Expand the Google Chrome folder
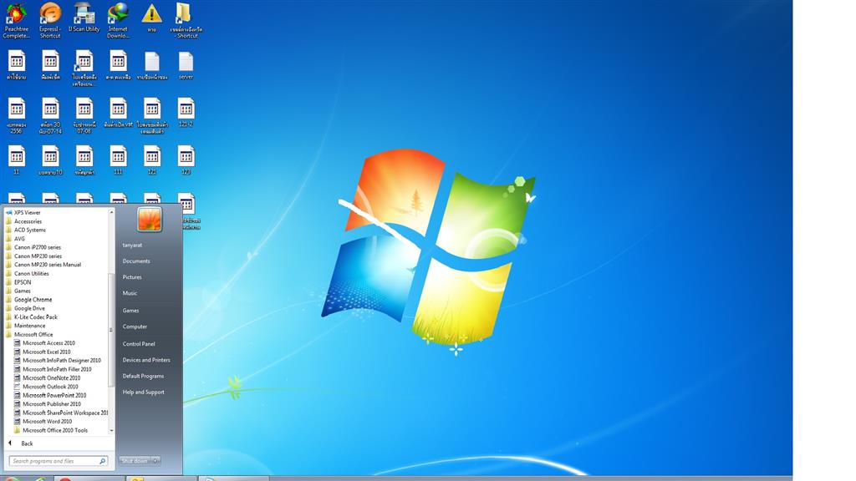The height and width of the screenshot is (481, 856). click(33, 300)
